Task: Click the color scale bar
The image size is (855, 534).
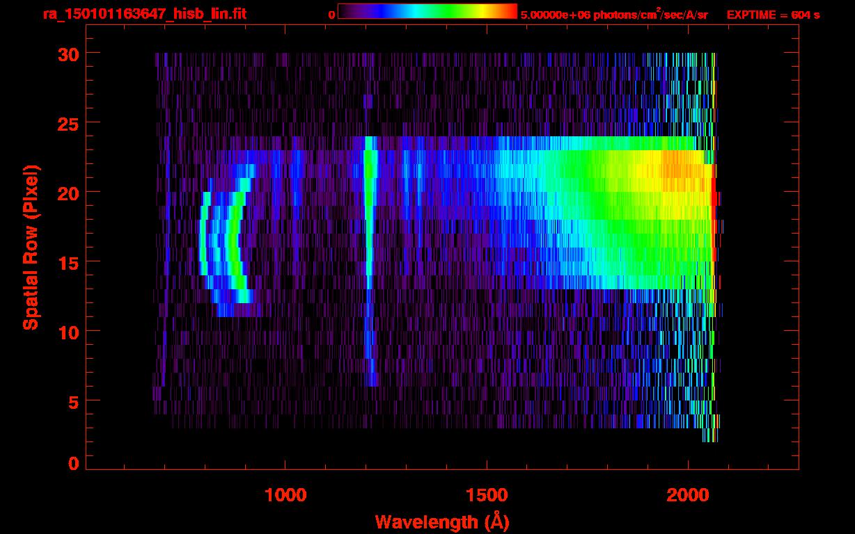Action: click(x=427, y=12)
